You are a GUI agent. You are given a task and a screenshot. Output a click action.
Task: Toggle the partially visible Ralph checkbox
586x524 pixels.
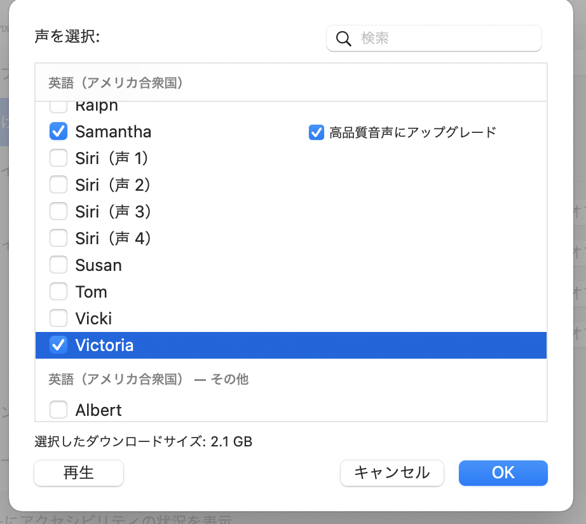(58, 107)
